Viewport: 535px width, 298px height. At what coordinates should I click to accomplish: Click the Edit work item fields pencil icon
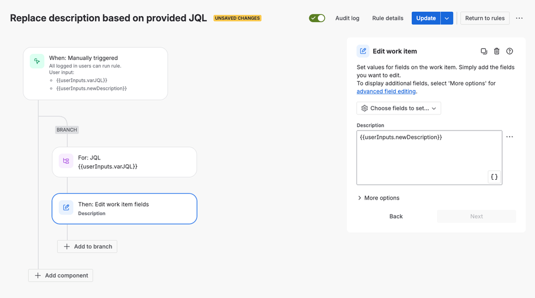click(66, 208)
